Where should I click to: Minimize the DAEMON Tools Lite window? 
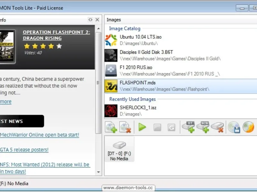click(242, 8)
